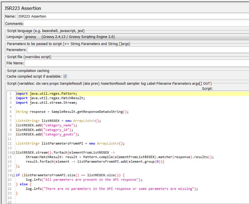Click the "There are no parameters" log line

point(112,189)
